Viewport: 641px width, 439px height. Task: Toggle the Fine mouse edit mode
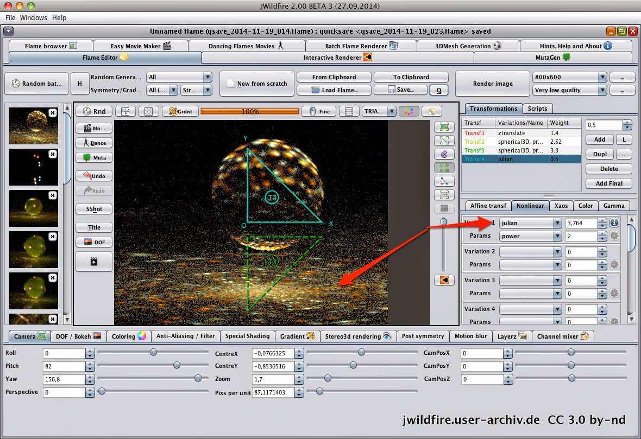[319, 111]
